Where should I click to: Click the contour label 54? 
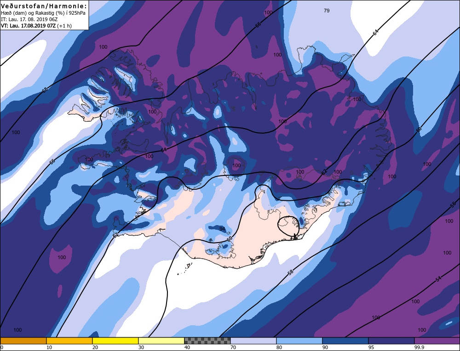[438, 279]
